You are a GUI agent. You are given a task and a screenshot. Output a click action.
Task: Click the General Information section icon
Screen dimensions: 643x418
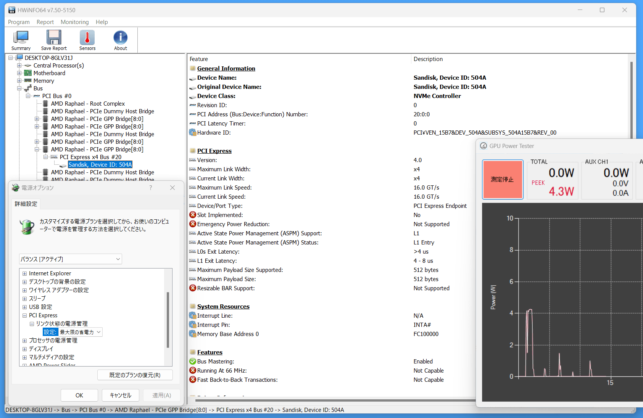click(x=193, y=68)
